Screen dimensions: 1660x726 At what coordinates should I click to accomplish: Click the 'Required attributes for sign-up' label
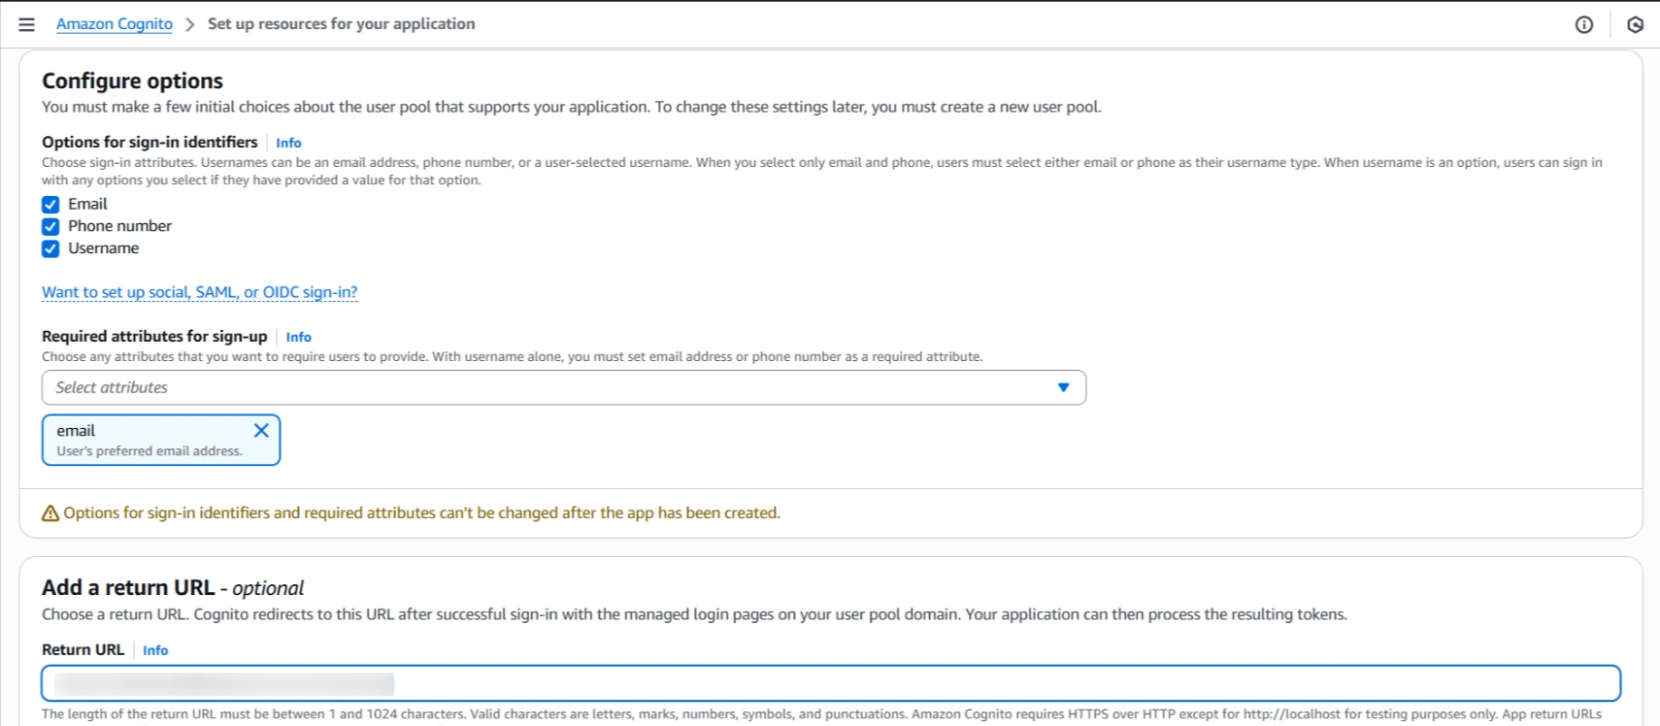(x=154, y=337)
